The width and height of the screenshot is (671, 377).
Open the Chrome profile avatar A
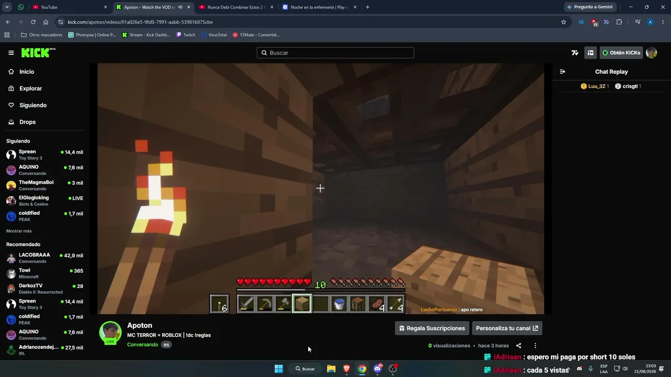coord(651,22)
